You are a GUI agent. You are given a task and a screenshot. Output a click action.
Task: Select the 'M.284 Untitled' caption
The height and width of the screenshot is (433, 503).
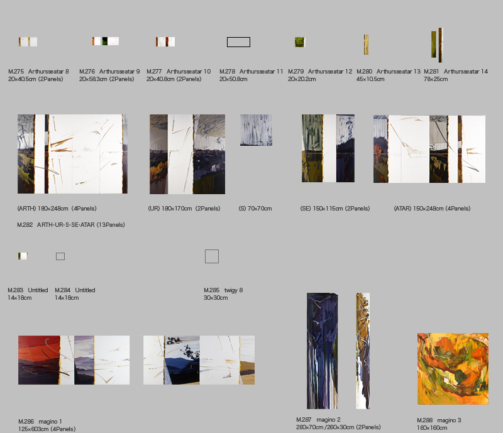[x=75, y=290]
